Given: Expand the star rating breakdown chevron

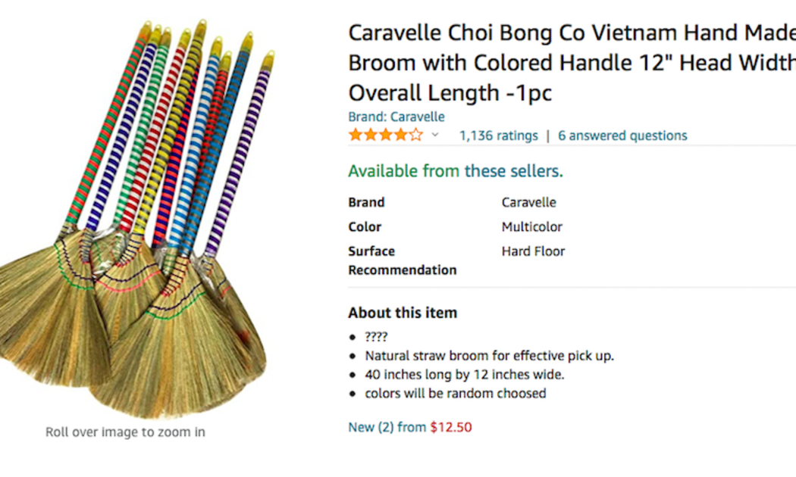Looking at the screenshot, I should [x=435, y=136].
